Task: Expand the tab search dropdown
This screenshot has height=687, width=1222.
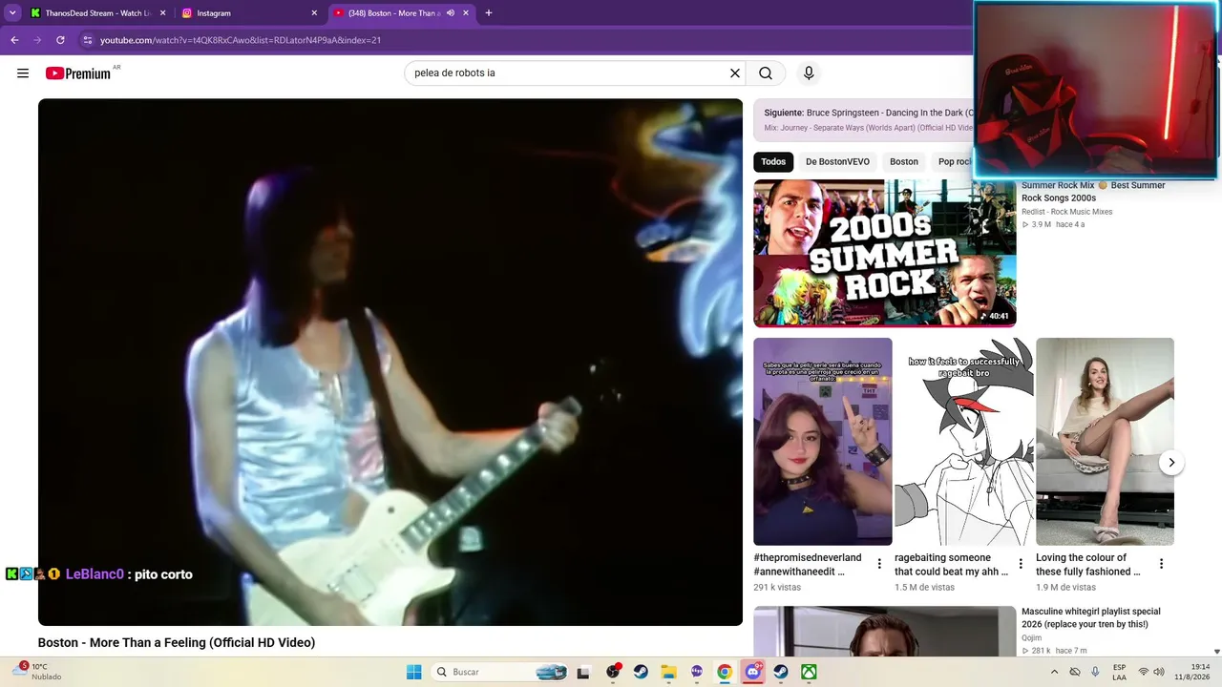Action: coord(12,13)
